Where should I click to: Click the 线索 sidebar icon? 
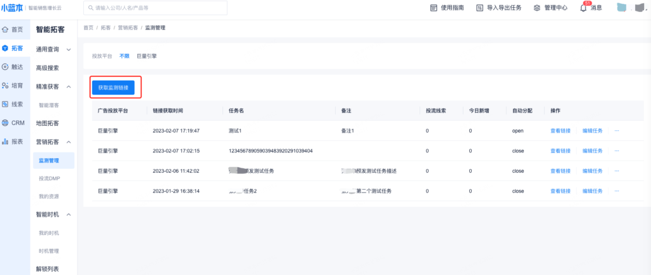click(6, 104)
